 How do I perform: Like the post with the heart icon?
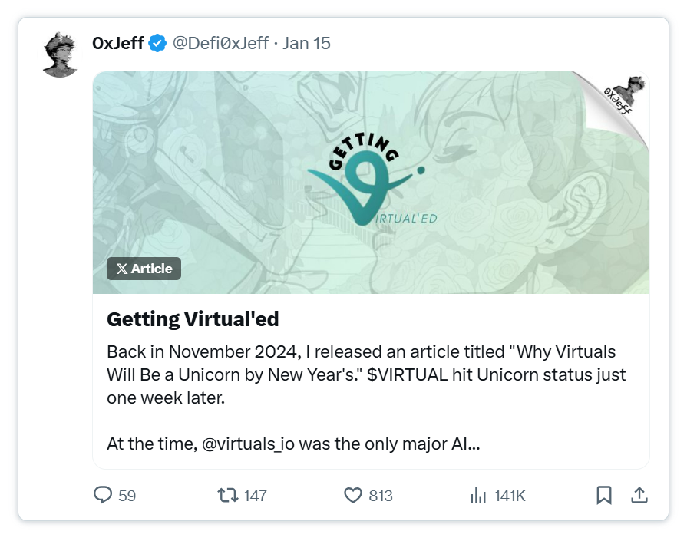[x=352, y=496]
